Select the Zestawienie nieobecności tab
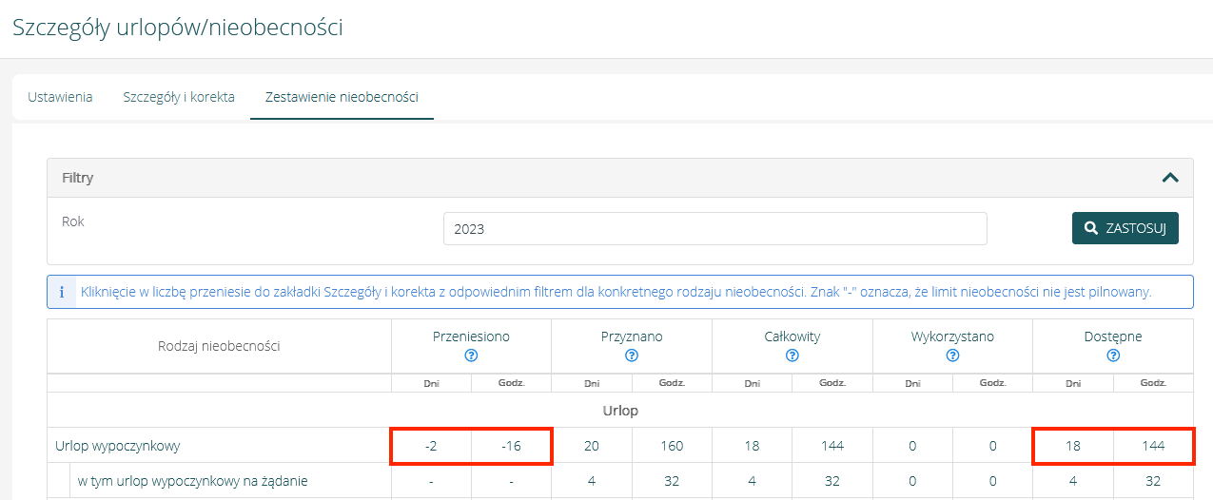Image resolution: width=1213 pixels, height=500 pixels. 342,97
